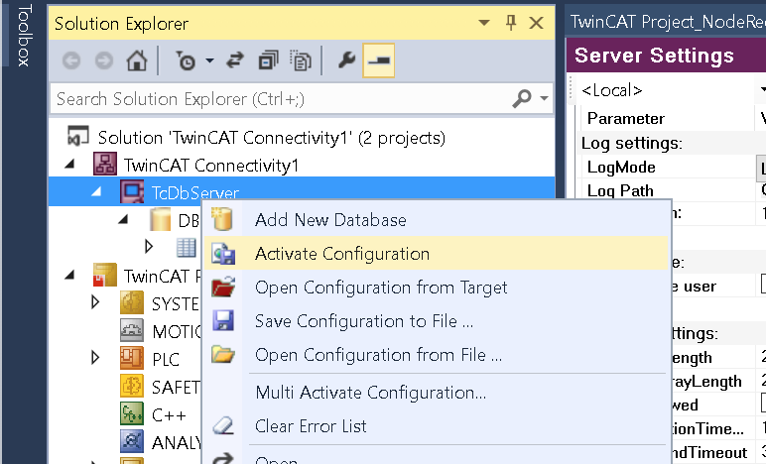The height and width of the screenshot is (464, 766).
Task: Click the C++ node icon
Action: (132, 413)
